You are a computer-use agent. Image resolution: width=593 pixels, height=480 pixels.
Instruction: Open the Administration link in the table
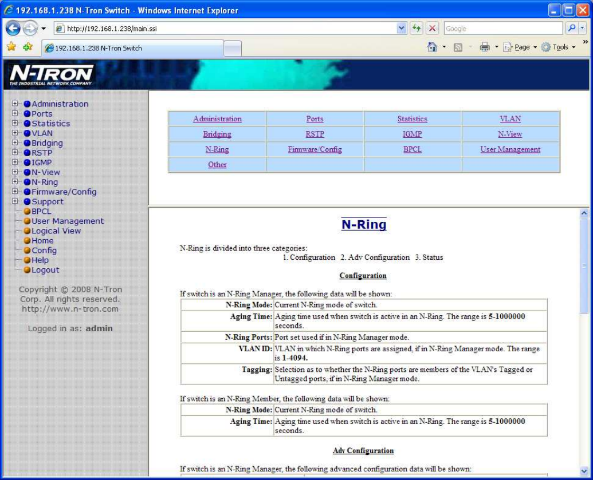click(218, 119)
